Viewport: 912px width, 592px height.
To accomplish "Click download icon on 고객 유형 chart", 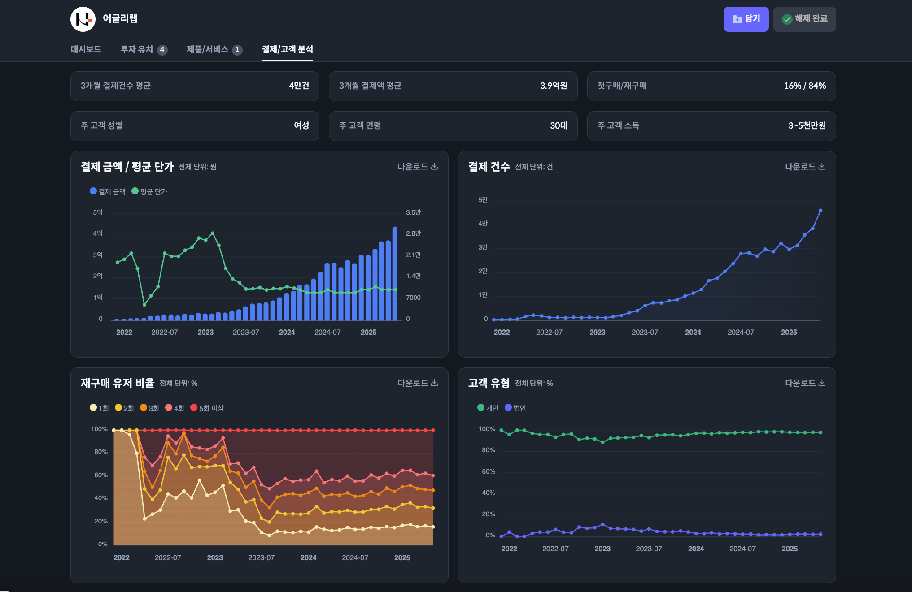I will point(822,383).
